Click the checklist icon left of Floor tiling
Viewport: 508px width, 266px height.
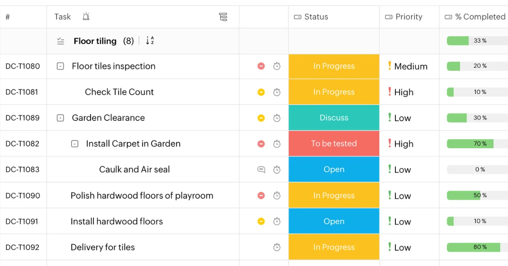pos(61,41)
